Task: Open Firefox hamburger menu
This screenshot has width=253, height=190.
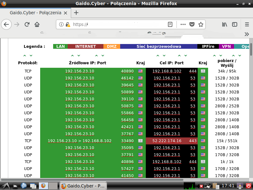Action: (247, 24)
